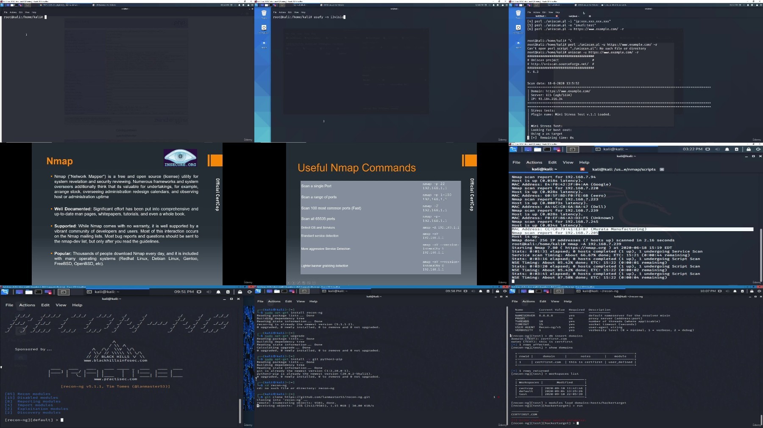Open notifications bell in the 09:58 PM panel

click(480, 291)
